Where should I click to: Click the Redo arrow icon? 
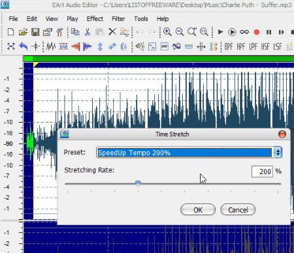(x=152, y=32)
